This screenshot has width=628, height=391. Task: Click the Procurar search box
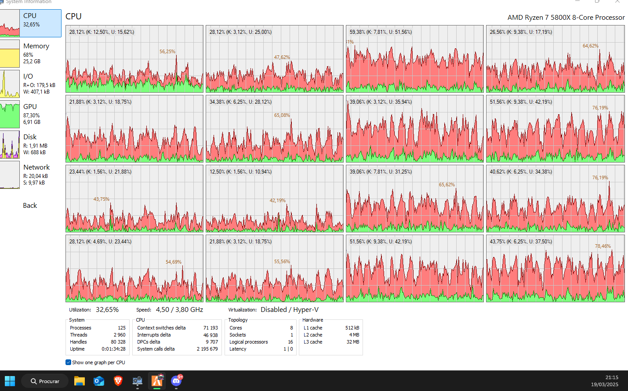[45, 381]
